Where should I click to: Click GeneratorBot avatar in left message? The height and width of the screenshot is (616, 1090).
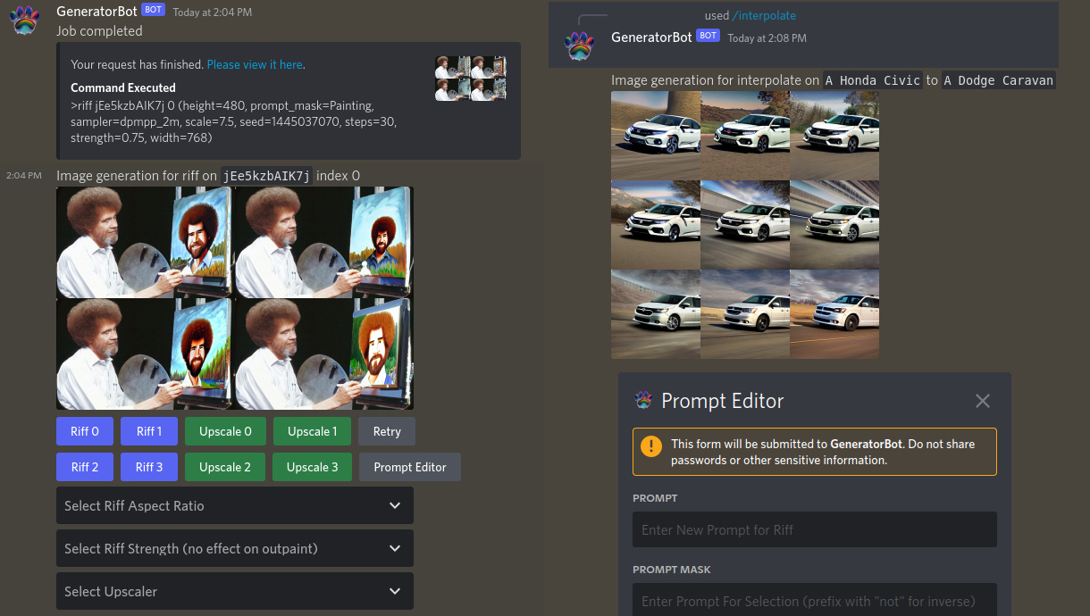coord(24,21)
